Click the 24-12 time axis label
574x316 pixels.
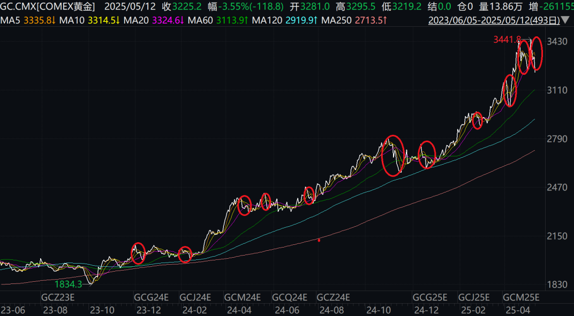tap(426, 310)
